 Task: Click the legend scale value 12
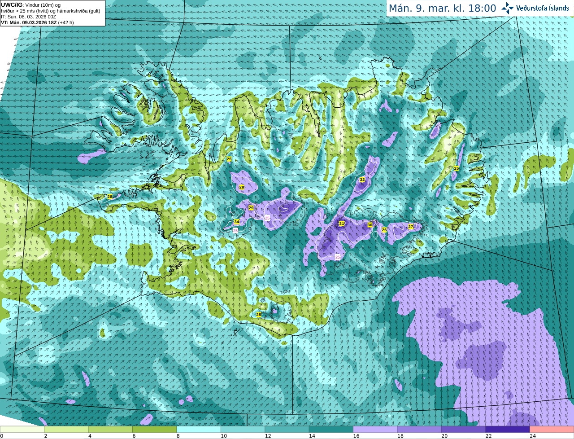click(268, 436)
